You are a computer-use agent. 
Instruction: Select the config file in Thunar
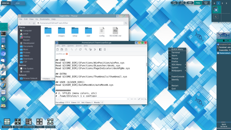pos(102,32)
